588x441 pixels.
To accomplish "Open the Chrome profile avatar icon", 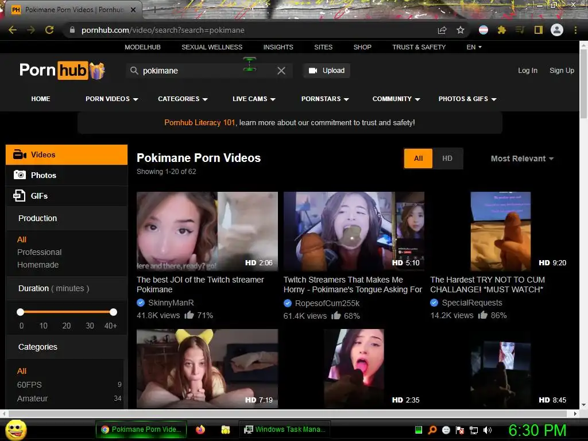I will [x=557, y=30].
